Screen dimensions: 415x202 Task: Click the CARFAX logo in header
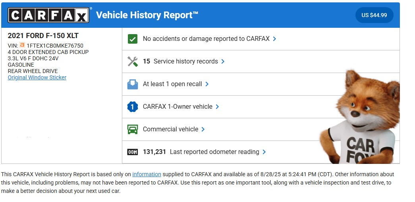click(48, 15)
